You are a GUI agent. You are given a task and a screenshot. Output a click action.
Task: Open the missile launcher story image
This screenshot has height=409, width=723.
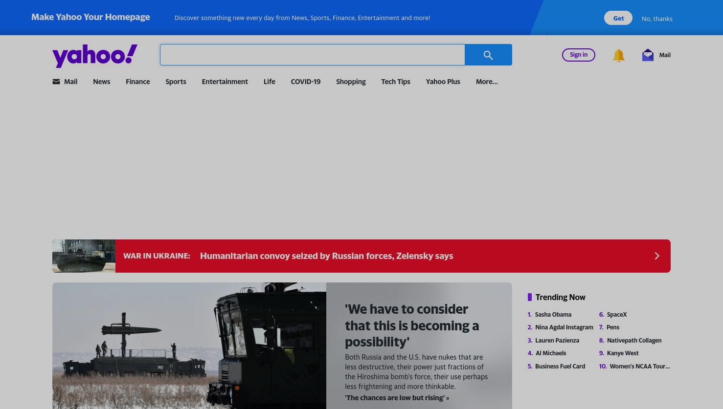[189, 345]
